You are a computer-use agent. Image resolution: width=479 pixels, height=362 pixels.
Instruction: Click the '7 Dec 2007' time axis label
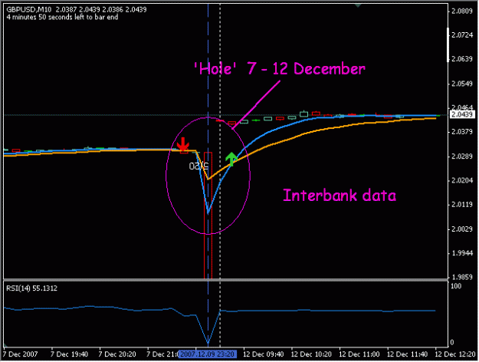tap(20, 354)
